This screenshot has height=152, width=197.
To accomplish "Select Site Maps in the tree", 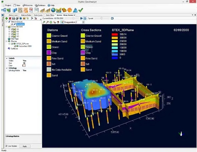I will coord(14,38).
